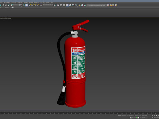Open the ribbon eye icon dropdown

tap(12, 8)
